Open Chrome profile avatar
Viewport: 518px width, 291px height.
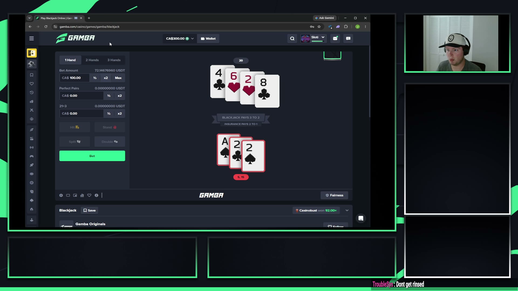pyautogui.click(x=357, y=27)
